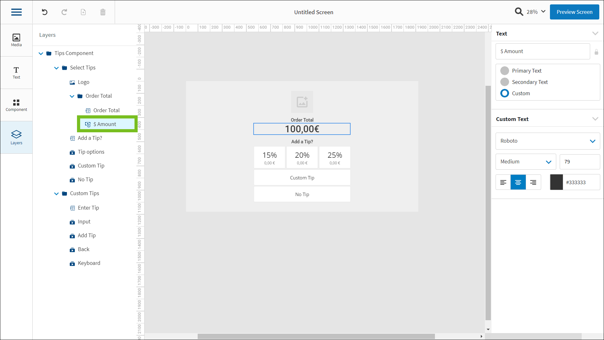604x340 pixels.
Task: Click the magnifier zoom icon
Action: (519, 12)
